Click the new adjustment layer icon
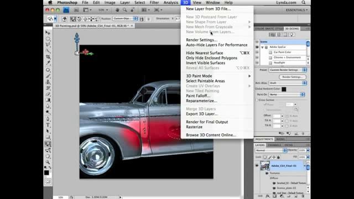 point(282,196)
